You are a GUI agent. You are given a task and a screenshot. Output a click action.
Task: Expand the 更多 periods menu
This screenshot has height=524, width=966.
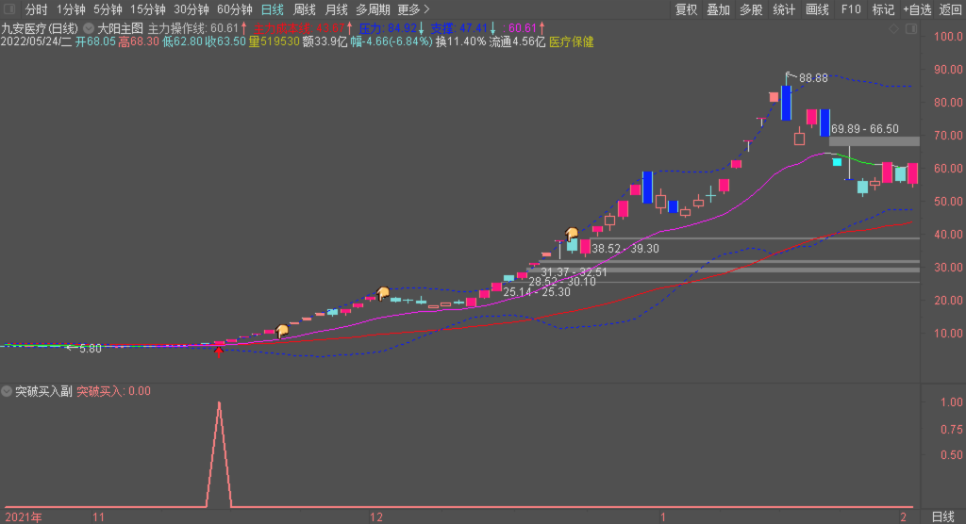pos(413,9)
